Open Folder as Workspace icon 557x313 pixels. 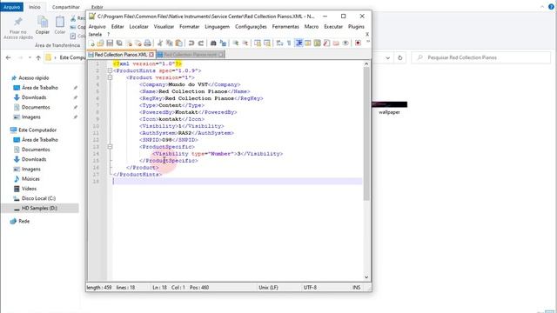point(336,43)
